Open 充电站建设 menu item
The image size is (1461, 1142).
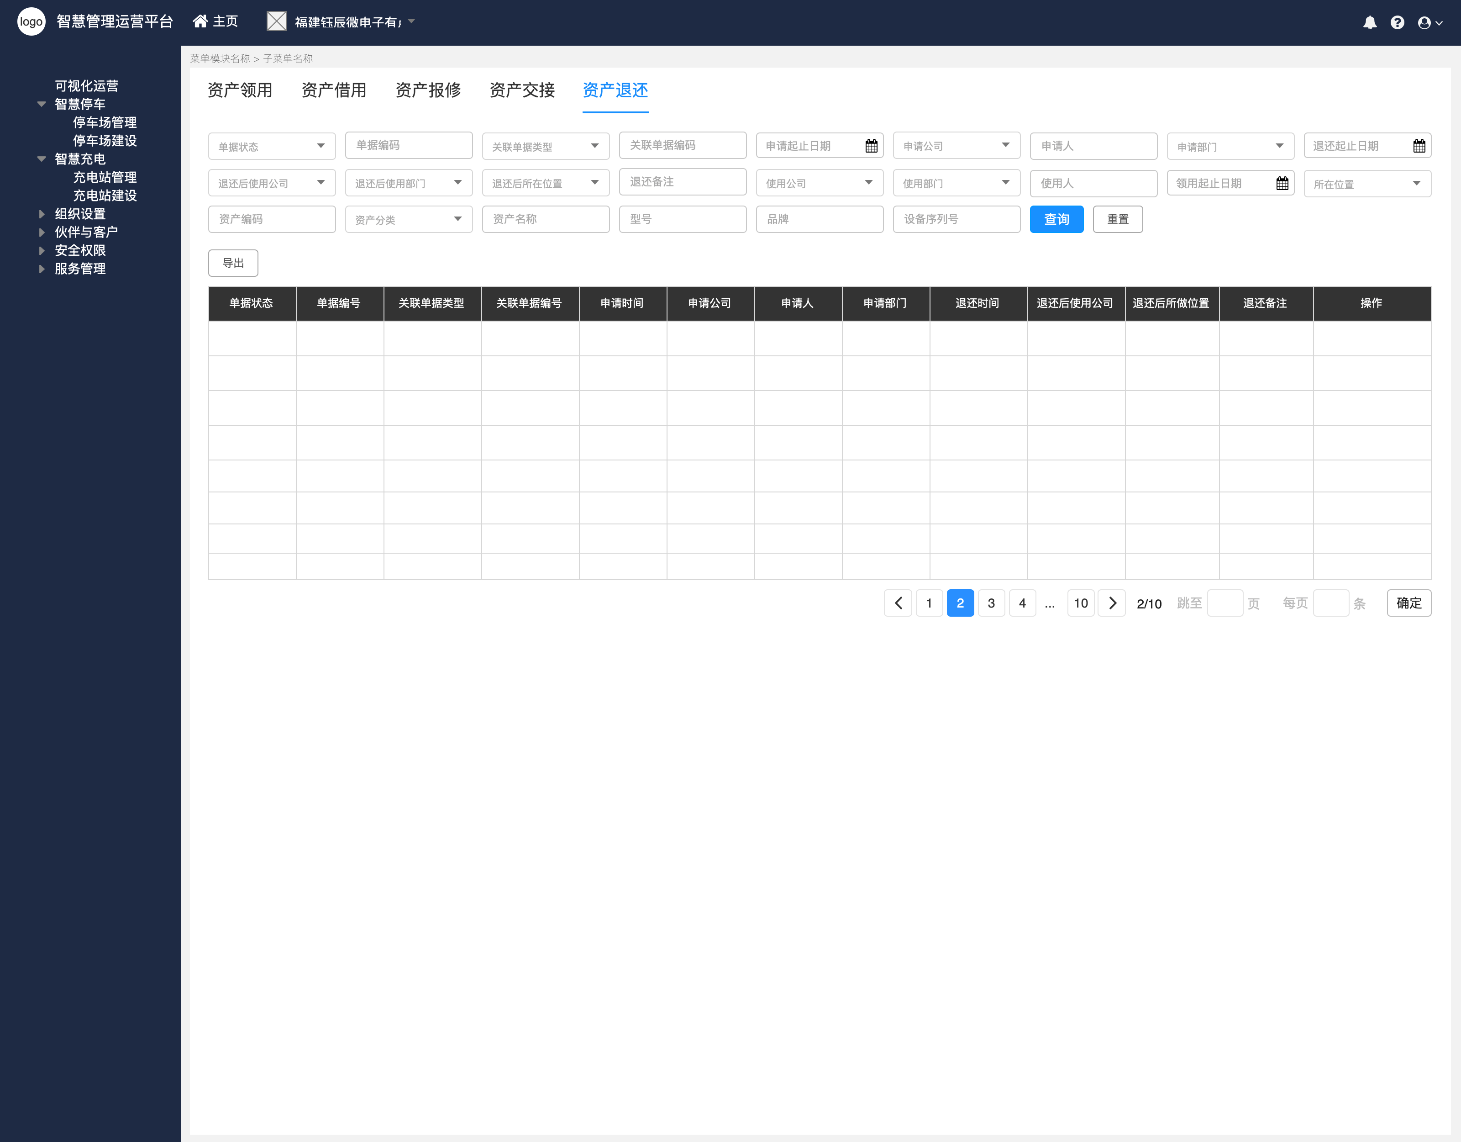pos(105,196)
